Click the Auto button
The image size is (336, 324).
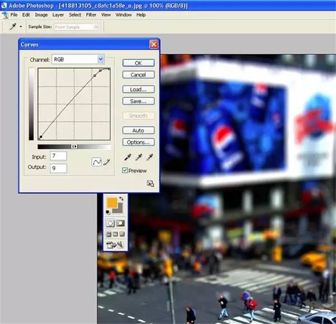tap(138, 130)
